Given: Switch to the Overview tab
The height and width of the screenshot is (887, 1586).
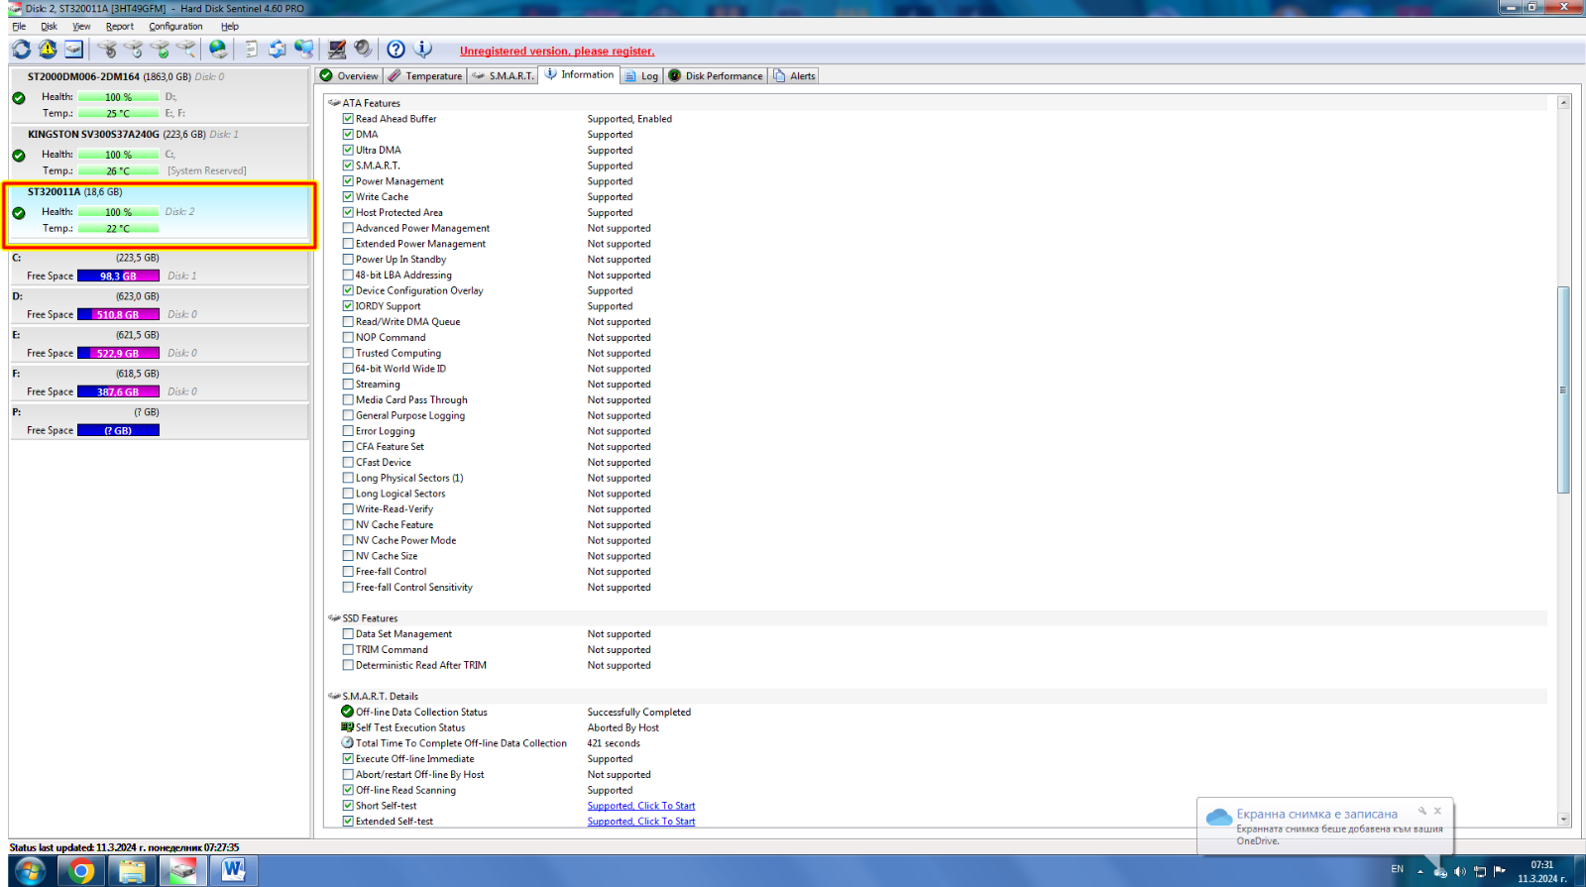Looking at the screenshot, I should pyautogui.click(x=349, y=76).
